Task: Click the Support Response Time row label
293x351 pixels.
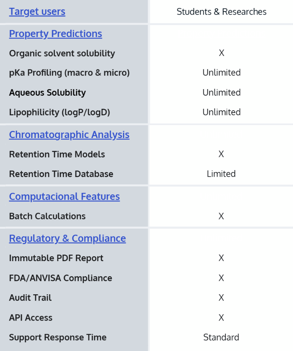Action: [58, 337]
